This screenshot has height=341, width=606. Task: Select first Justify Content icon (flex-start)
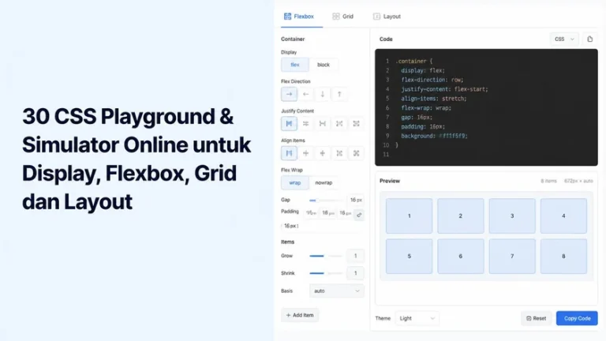289,124
